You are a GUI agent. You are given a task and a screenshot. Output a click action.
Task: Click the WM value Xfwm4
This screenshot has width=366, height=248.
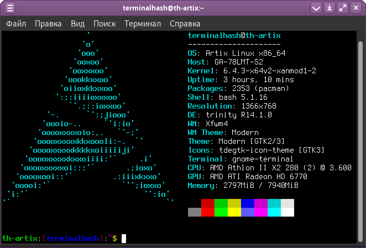(x=217, y=124)
